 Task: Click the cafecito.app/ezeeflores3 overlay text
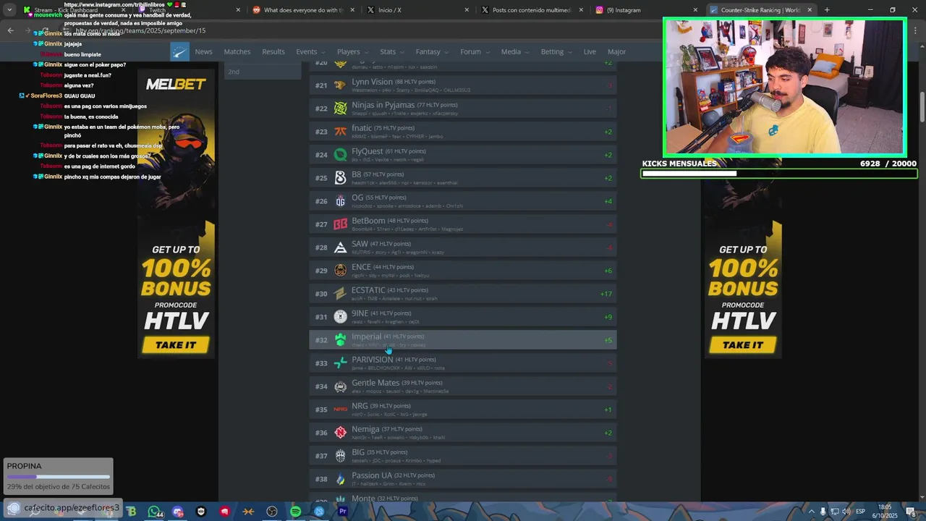pyautogui.click(x=72, y=508)
